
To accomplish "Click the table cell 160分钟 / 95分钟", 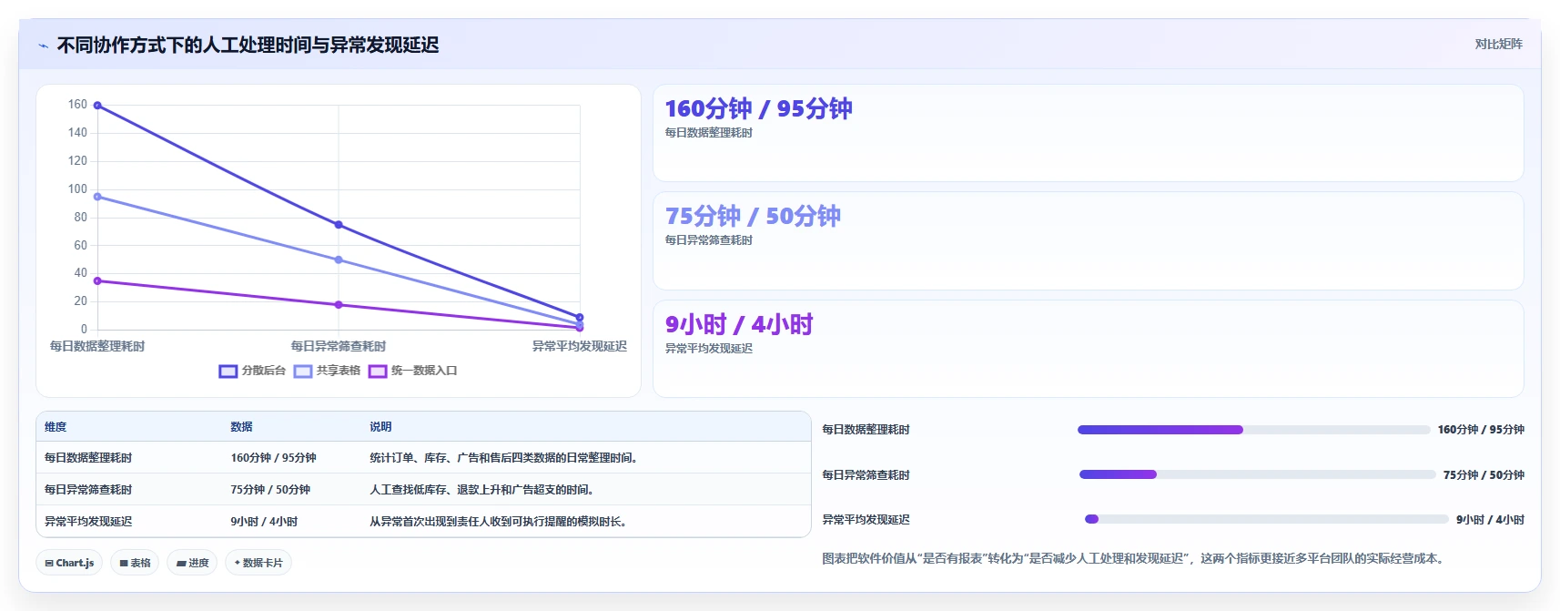I will coord(273,458).
